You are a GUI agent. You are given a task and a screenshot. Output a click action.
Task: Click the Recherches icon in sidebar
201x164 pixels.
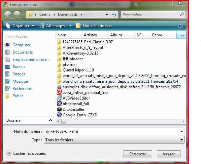pos(7,89)
